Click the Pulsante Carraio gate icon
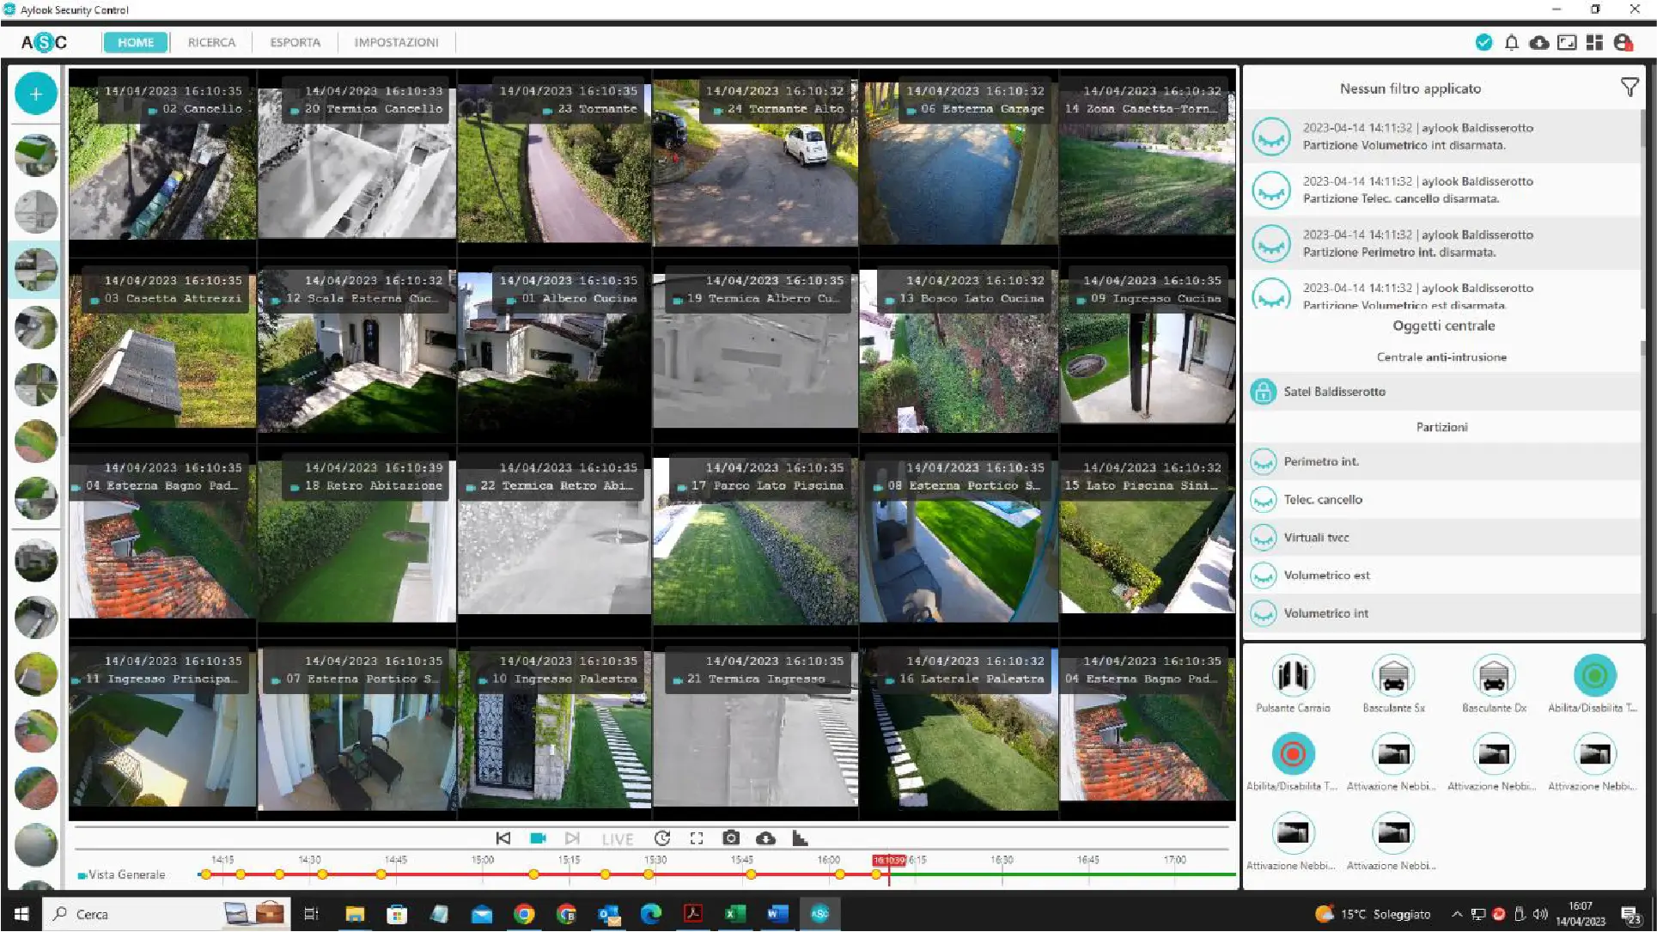The height and width of the screenshot is (932, 1657). (x=1293, y=676)
